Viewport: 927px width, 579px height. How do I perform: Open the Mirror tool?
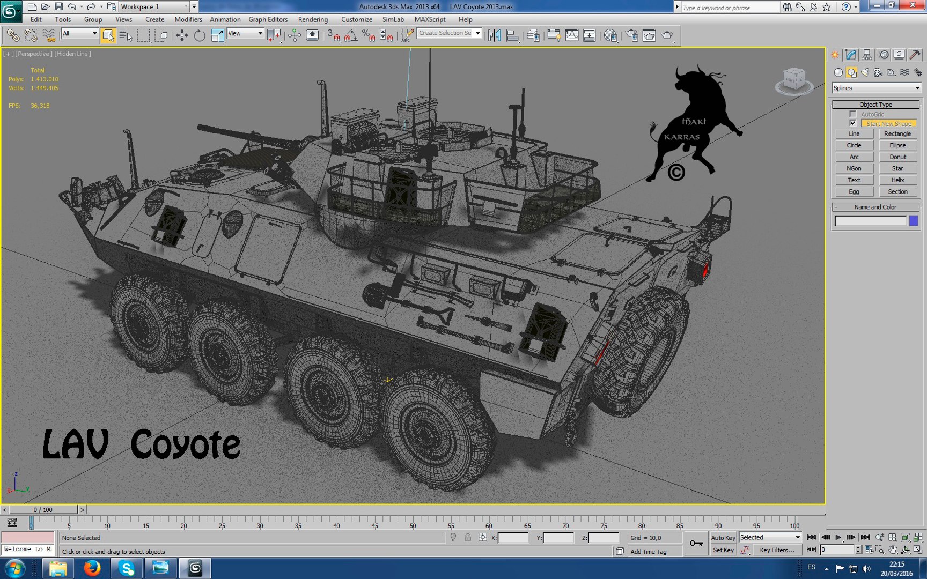click(x=495, y=36)
